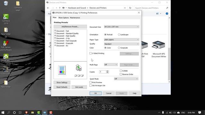Open Multi-Page dropdown
This screenshot has width=205, height=115.
pyautogui.click(x=111, y=65)
